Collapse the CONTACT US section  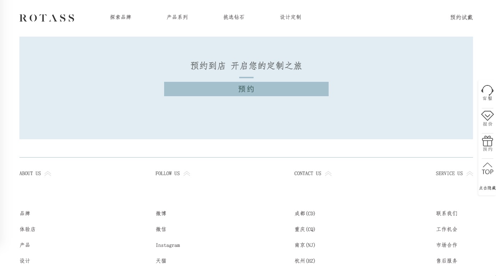[x=328, y=174]
